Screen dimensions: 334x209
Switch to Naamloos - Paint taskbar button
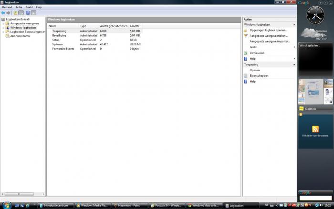click(x=130, y=206)
